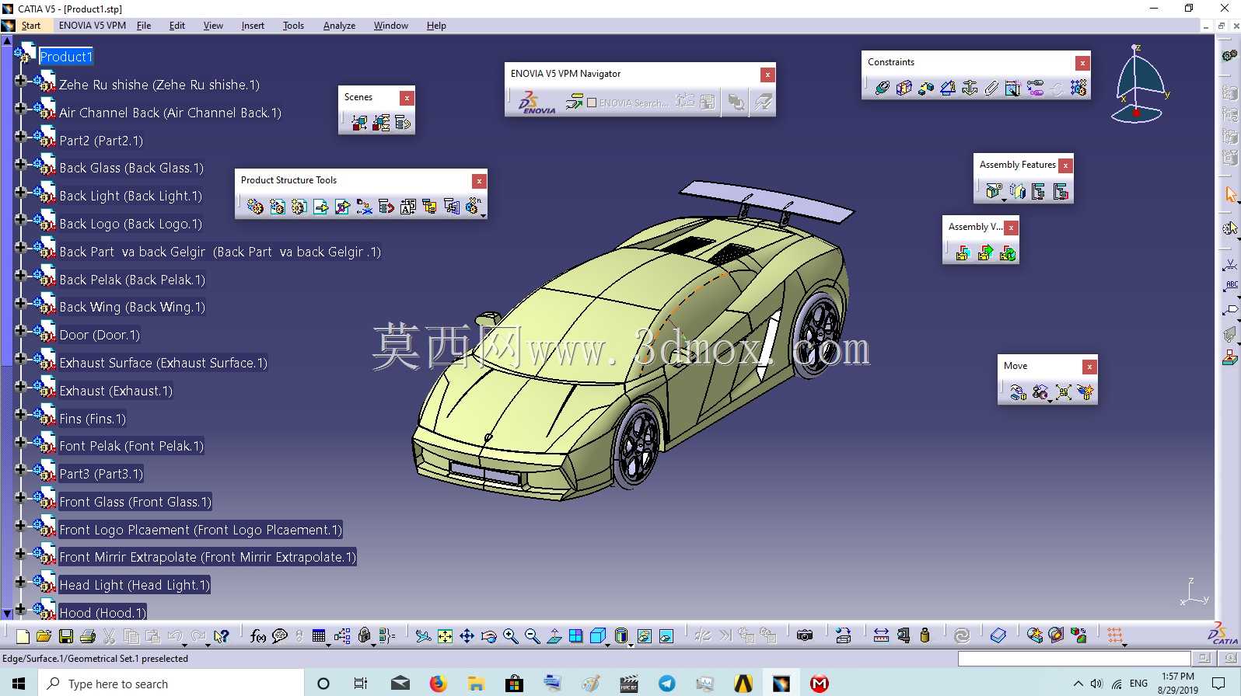This screenshot has width=1241, height=696.
Task: Click the New document icon
Action: [x=23, y=636]
